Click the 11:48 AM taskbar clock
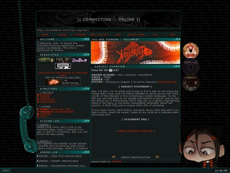Viewport: 230px width, 173px height. (x=221, y=170)
